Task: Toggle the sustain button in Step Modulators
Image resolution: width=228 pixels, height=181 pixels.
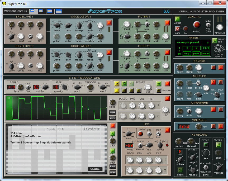Action: point(159,91)
